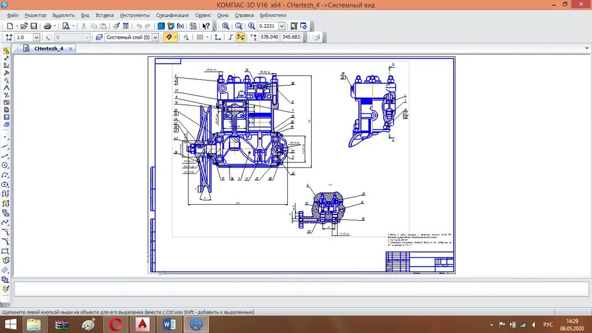Expand the print options arrow
The image size is (592, 333).
click(x=55, y=26)
